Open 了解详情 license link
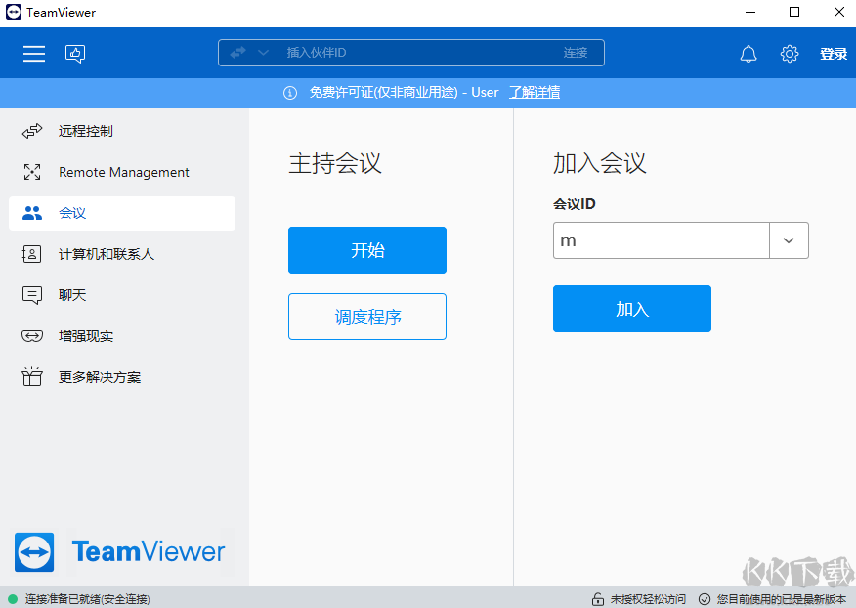 535,92
